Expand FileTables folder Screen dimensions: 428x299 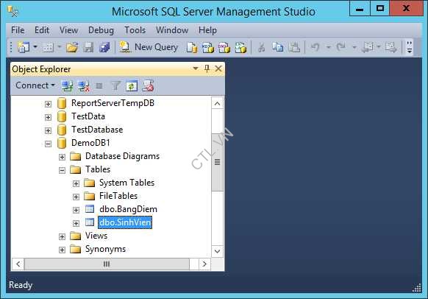76,197
